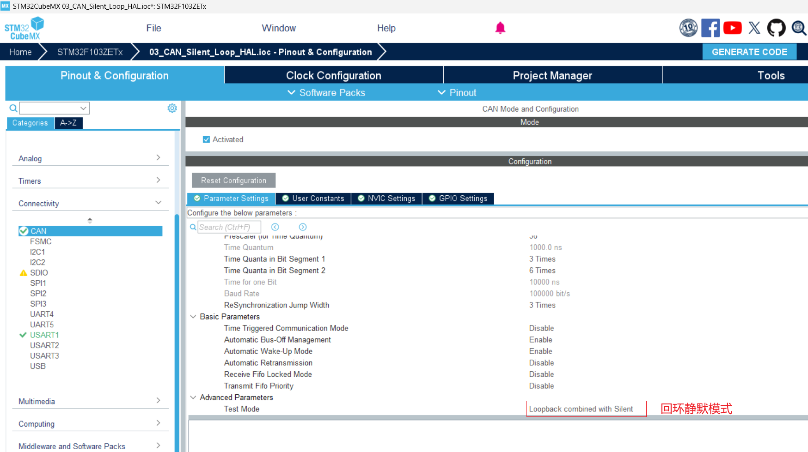Select USB in the peripheral list
This screenshot has width=808, height=452.
click(x=38, y=366)
